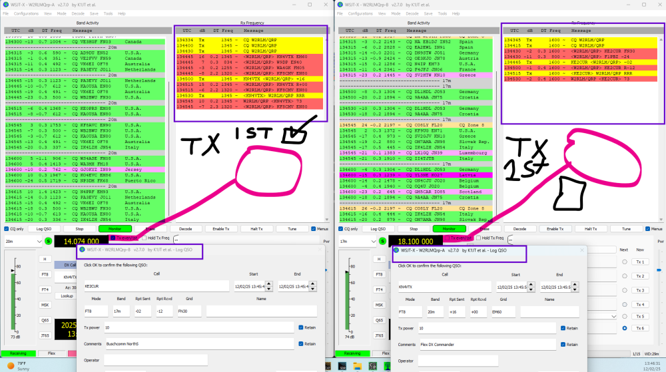Open the weather widget showing 79°F Sunny
This screenshot has width=666, height=372.
[18, 365]
